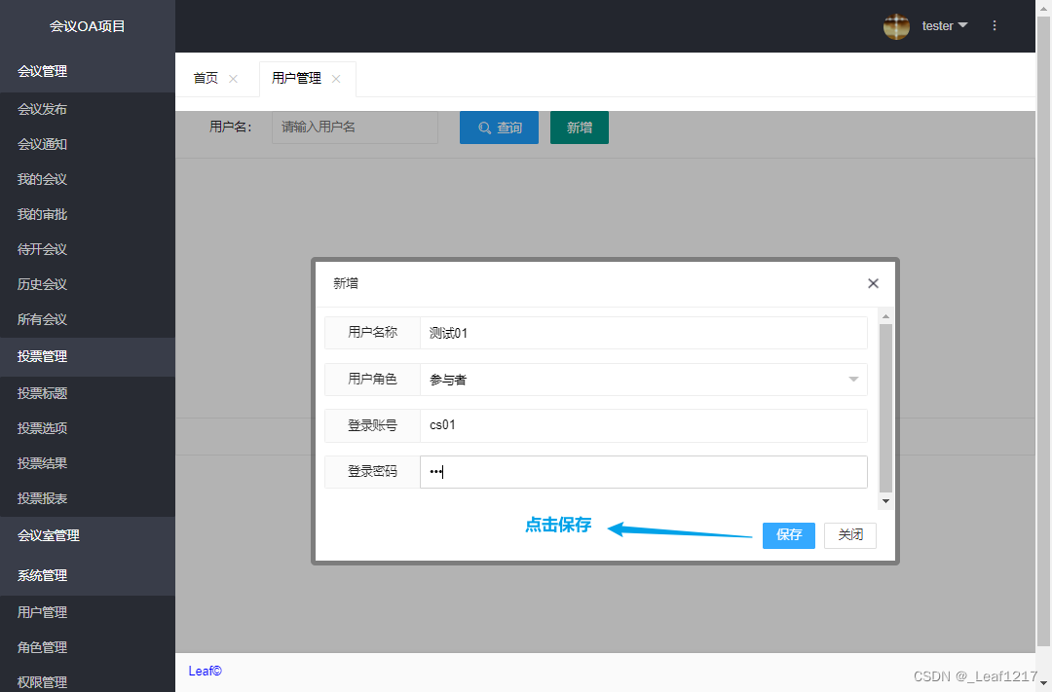Click the 会议OA项目 logo title
Image resolution: width=1052 pixels, height=692 pixels.
click(x=88, y=26)
